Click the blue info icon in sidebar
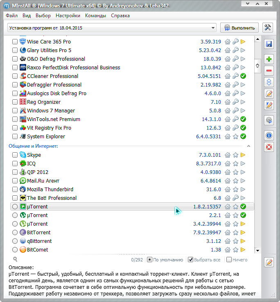The height and width of the screenshot is (302, 280). [x=269, y=135]
